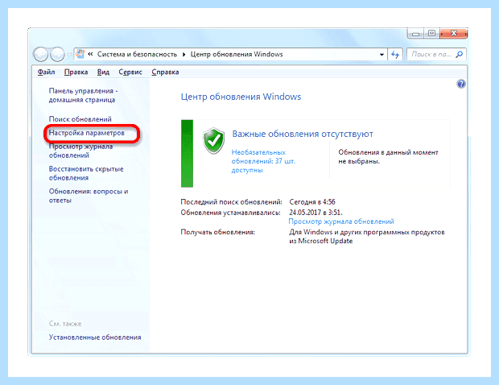The height and width of the screenshot is (385, 499).
Task: Click the Обновления устанавливались label
Action: click(231, 213)
